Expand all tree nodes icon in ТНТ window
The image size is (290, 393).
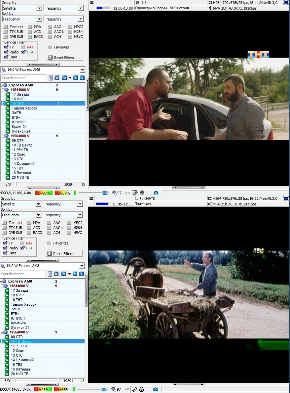(76, 78)
